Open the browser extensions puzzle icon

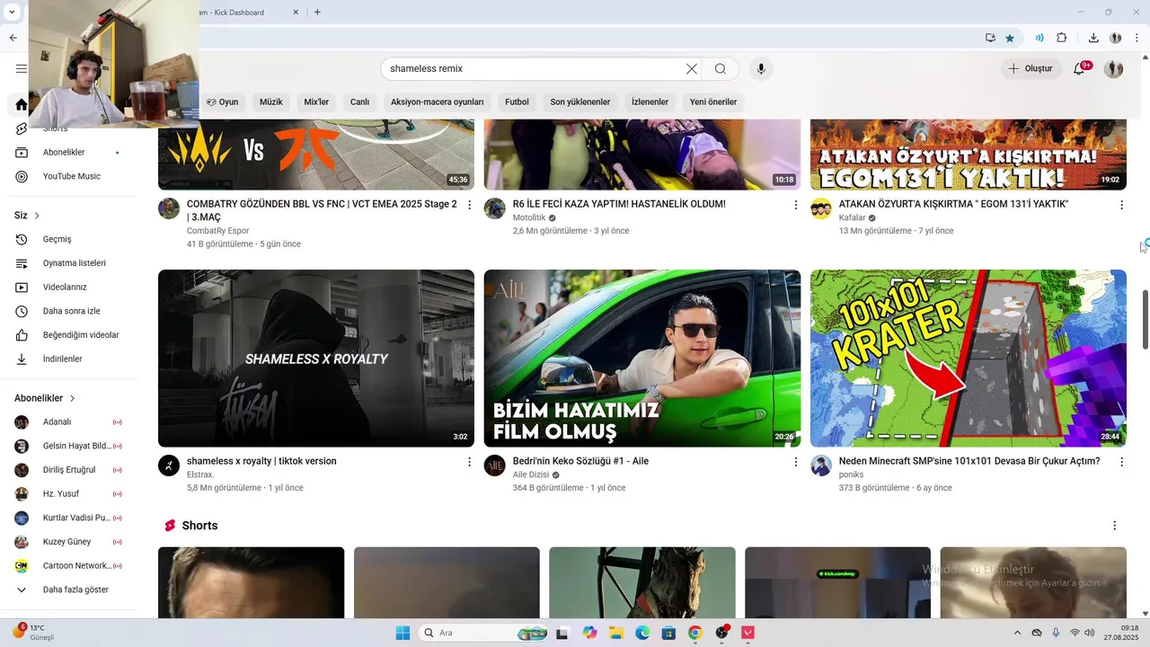(x=1062, y=38)
